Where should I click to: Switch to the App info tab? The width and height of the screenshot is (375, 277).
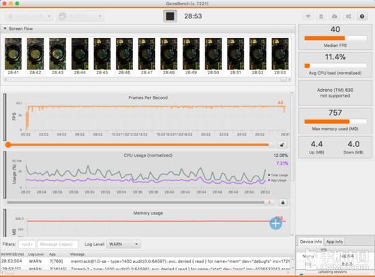coord(334,242)
